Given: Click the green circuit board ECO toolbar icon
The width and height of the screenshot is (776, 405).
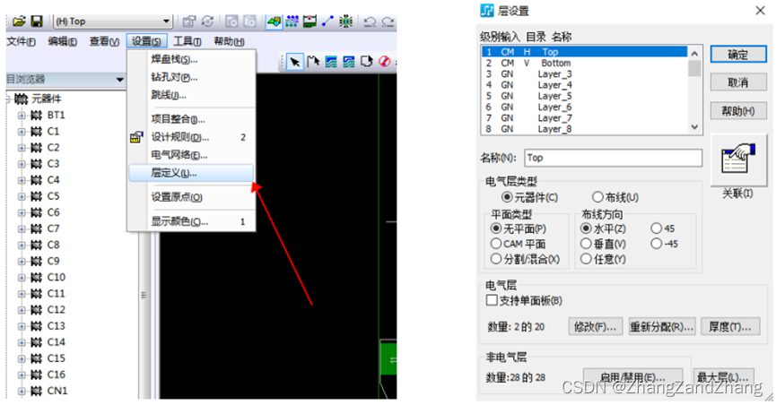Looking at the screenshot, I should 310,22.
